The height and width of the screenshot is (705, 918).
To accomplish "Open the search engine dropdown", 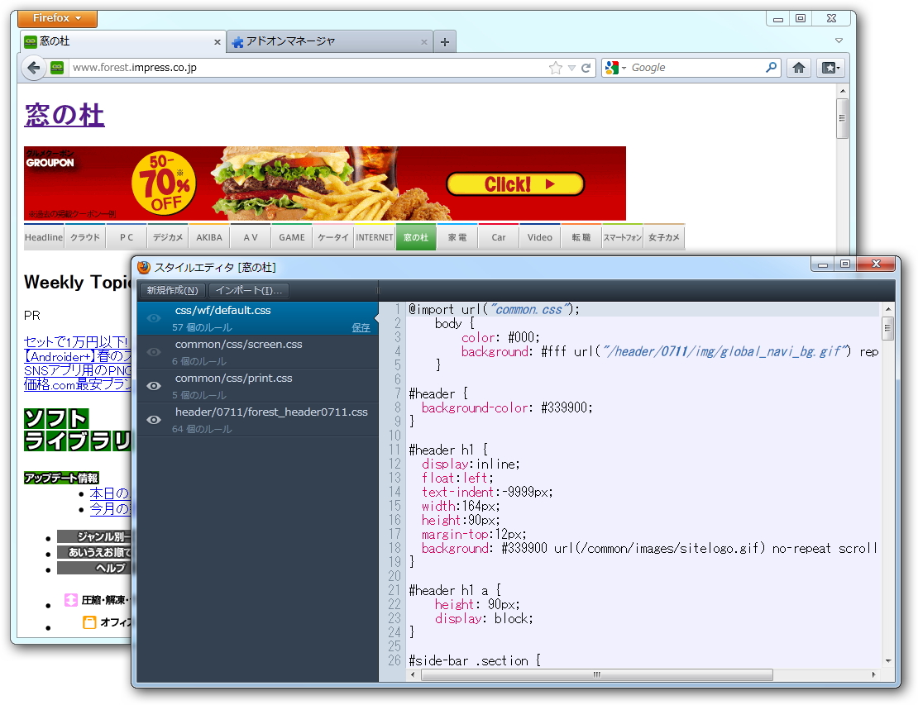I will [x=624, y=68].
